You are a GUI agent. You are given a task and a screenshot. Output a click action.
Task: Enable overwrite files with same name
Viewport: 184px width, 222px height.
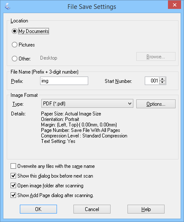pyautogui.click(x=13, y=166)
